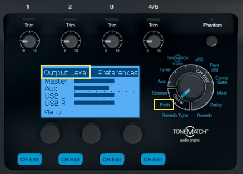Image resolution: width=243 pixels, height=174 pixels.
Task: Select Reverb Type on the dial
Action: [175, 116]
